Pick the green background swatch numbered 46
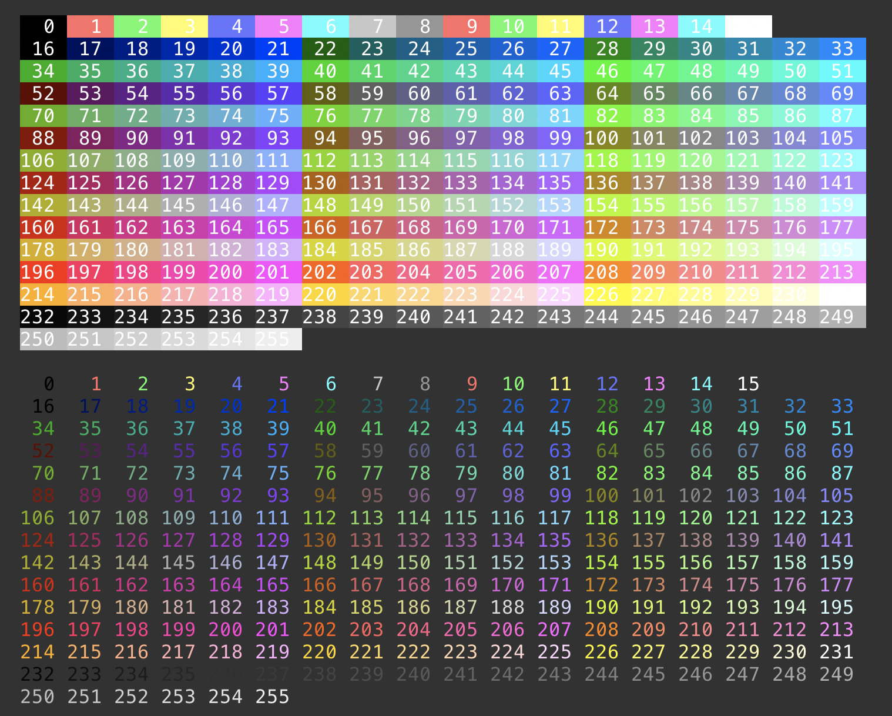The height and width of the screenshot is (716, 892). pyautogui.click(x=608, y=71)
